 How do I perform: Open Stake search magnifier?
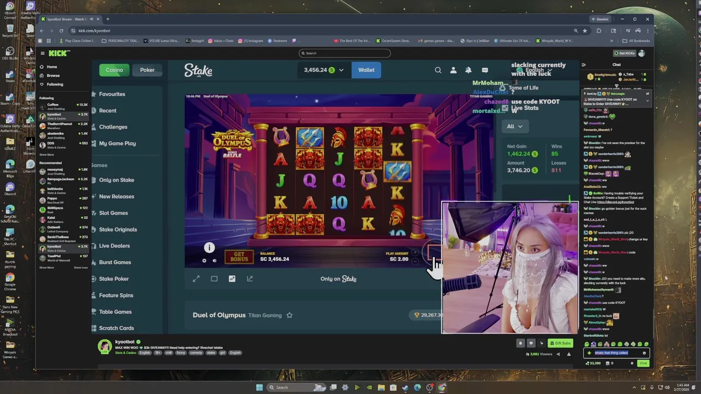tap(438, 70)
